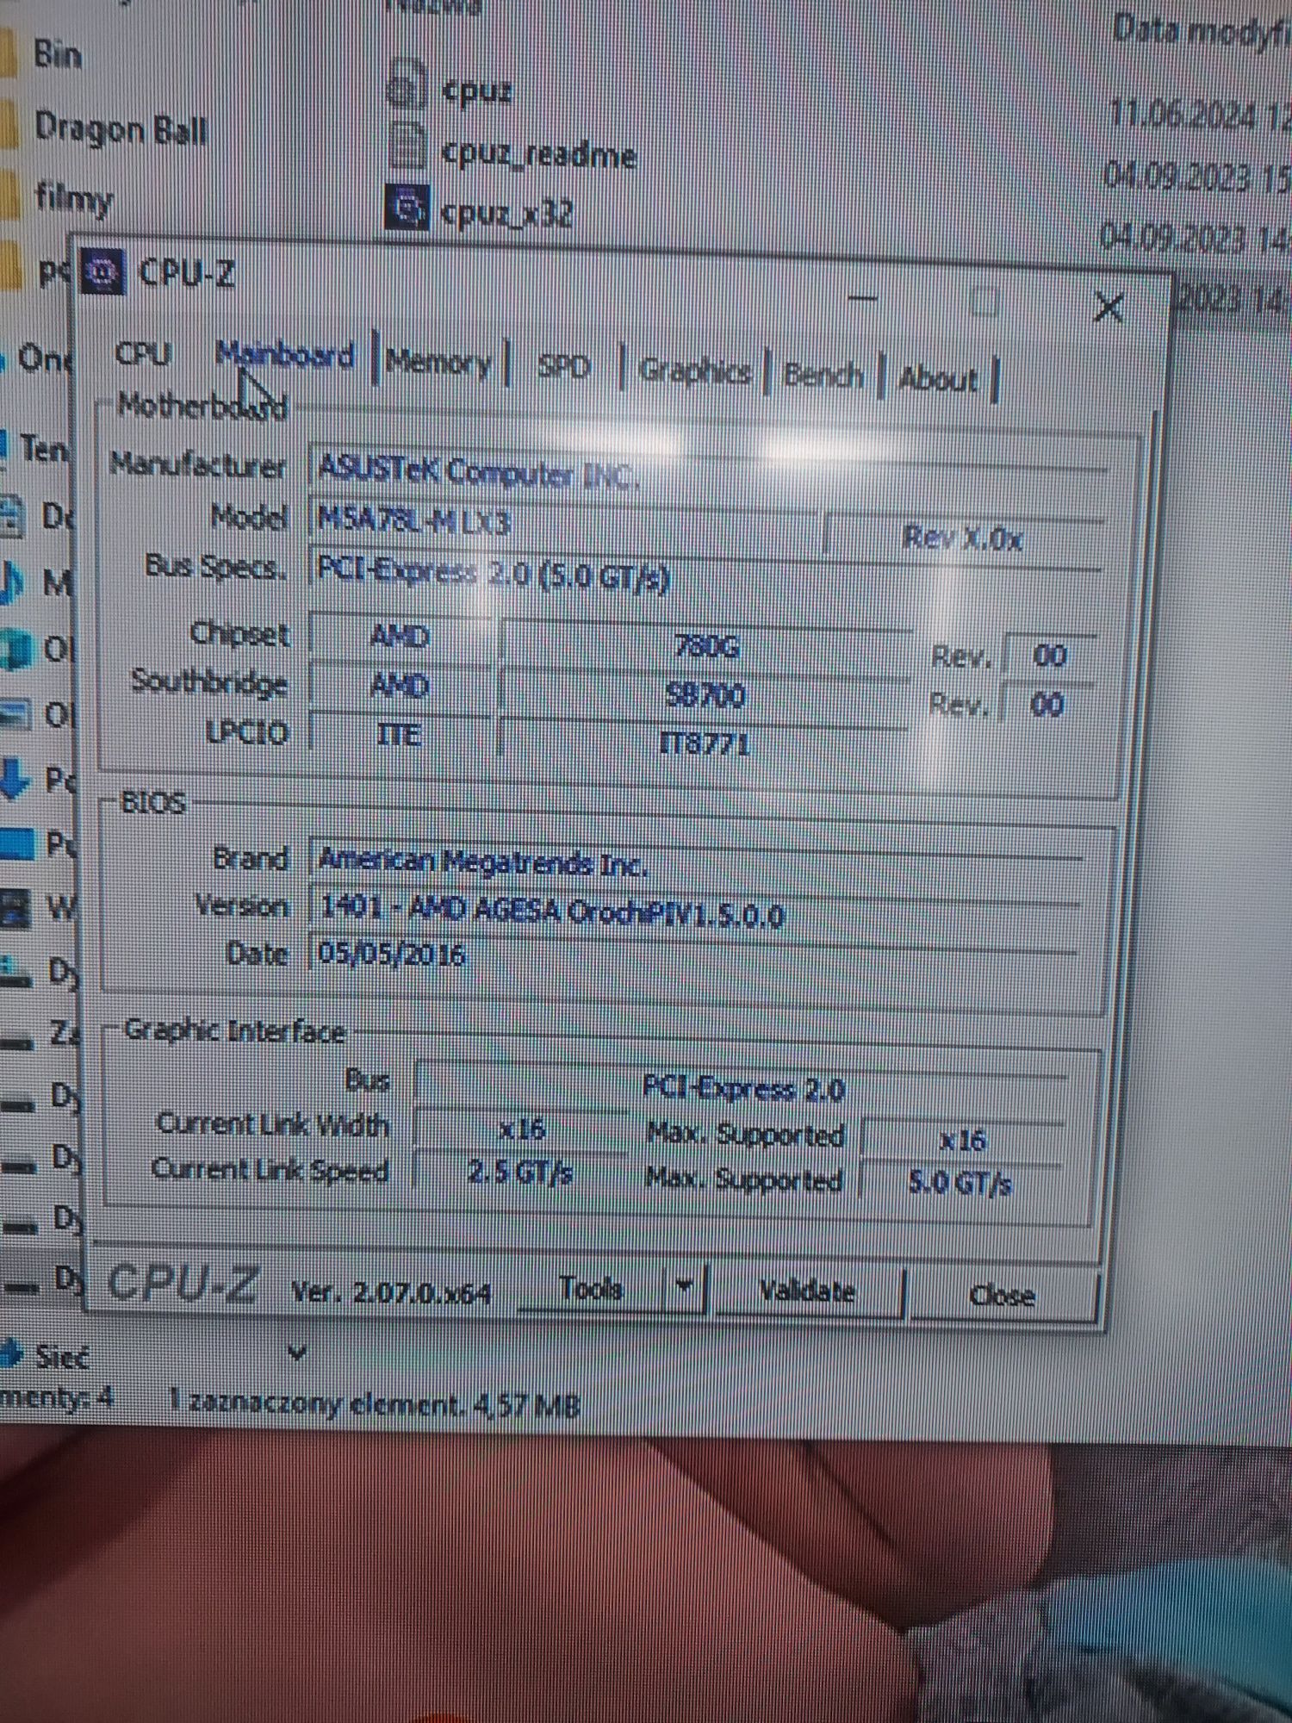Switch to the CPU tab
The image size is (1292, 1723).
(x=143, y=353)
